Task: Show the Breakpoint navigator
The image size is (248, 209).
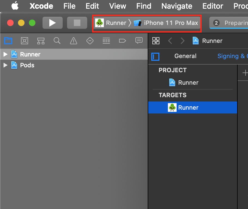Action: (122, 41)
